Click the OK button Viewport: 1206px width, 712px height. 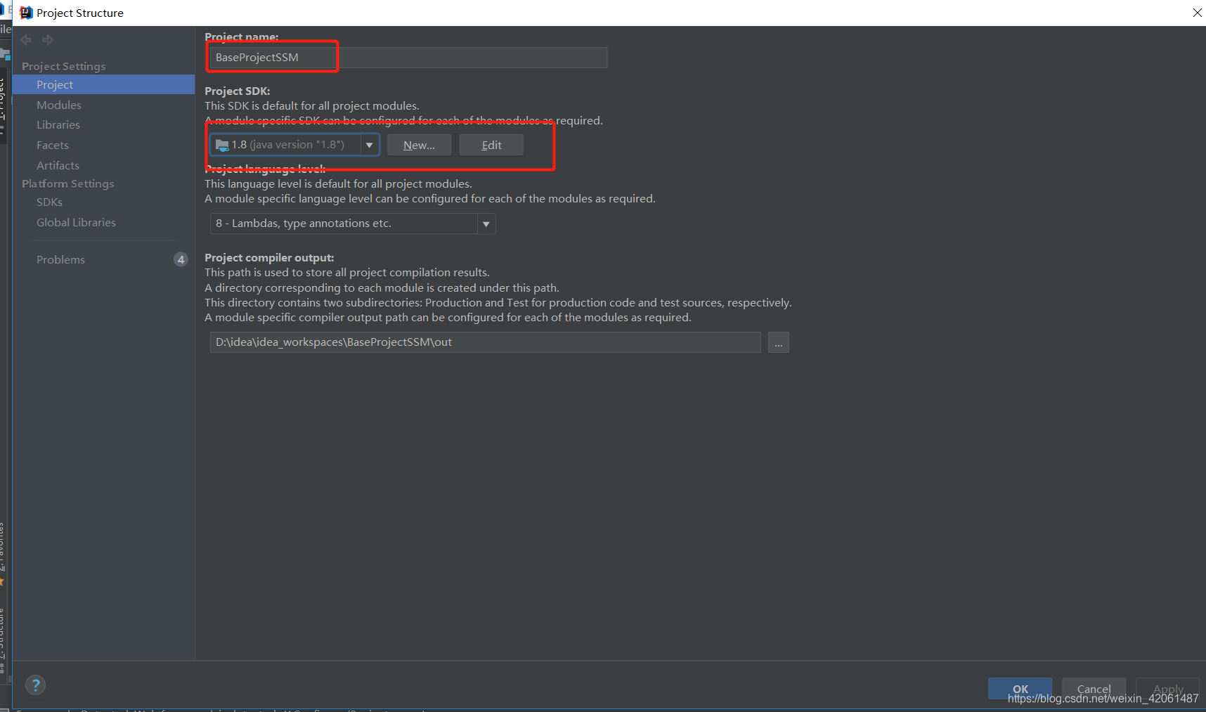pos(1020,689)
